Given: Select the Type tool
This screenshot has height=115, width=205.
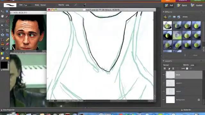Looking at the screenshot, I should (2, 30).
